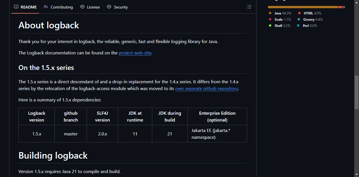The image size is (359, 177).
Task: Click the Thank you for your interest paragraph
Action: pyautogui.click(x=118, y=41)
